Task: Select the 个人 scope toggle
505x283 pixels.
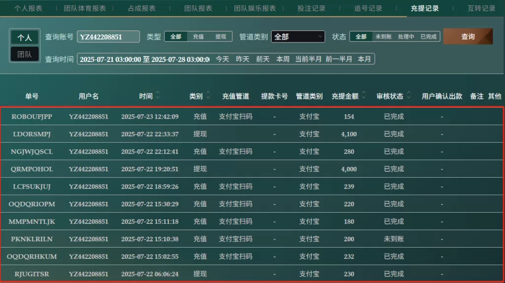Action: [x=25, y=37]
